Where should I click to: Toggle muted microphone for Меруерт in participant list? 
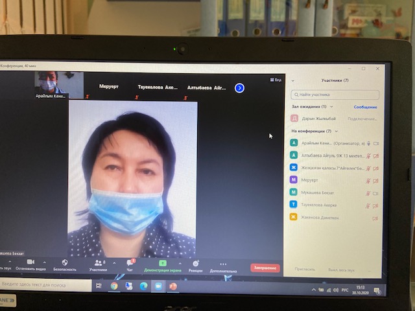[x=368, y=180]
